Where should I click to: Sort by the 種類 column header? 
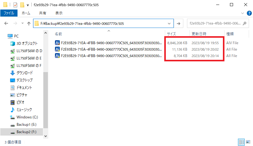click(x=230, y=34)
